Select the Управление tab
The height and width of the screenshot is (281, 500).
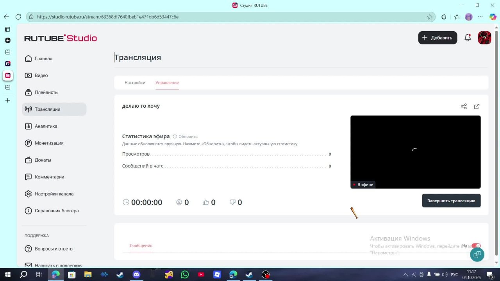[x=167, y=82]
